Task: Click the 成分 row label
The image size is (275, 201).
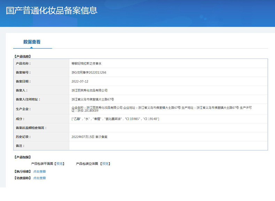Action: point(20,119)
